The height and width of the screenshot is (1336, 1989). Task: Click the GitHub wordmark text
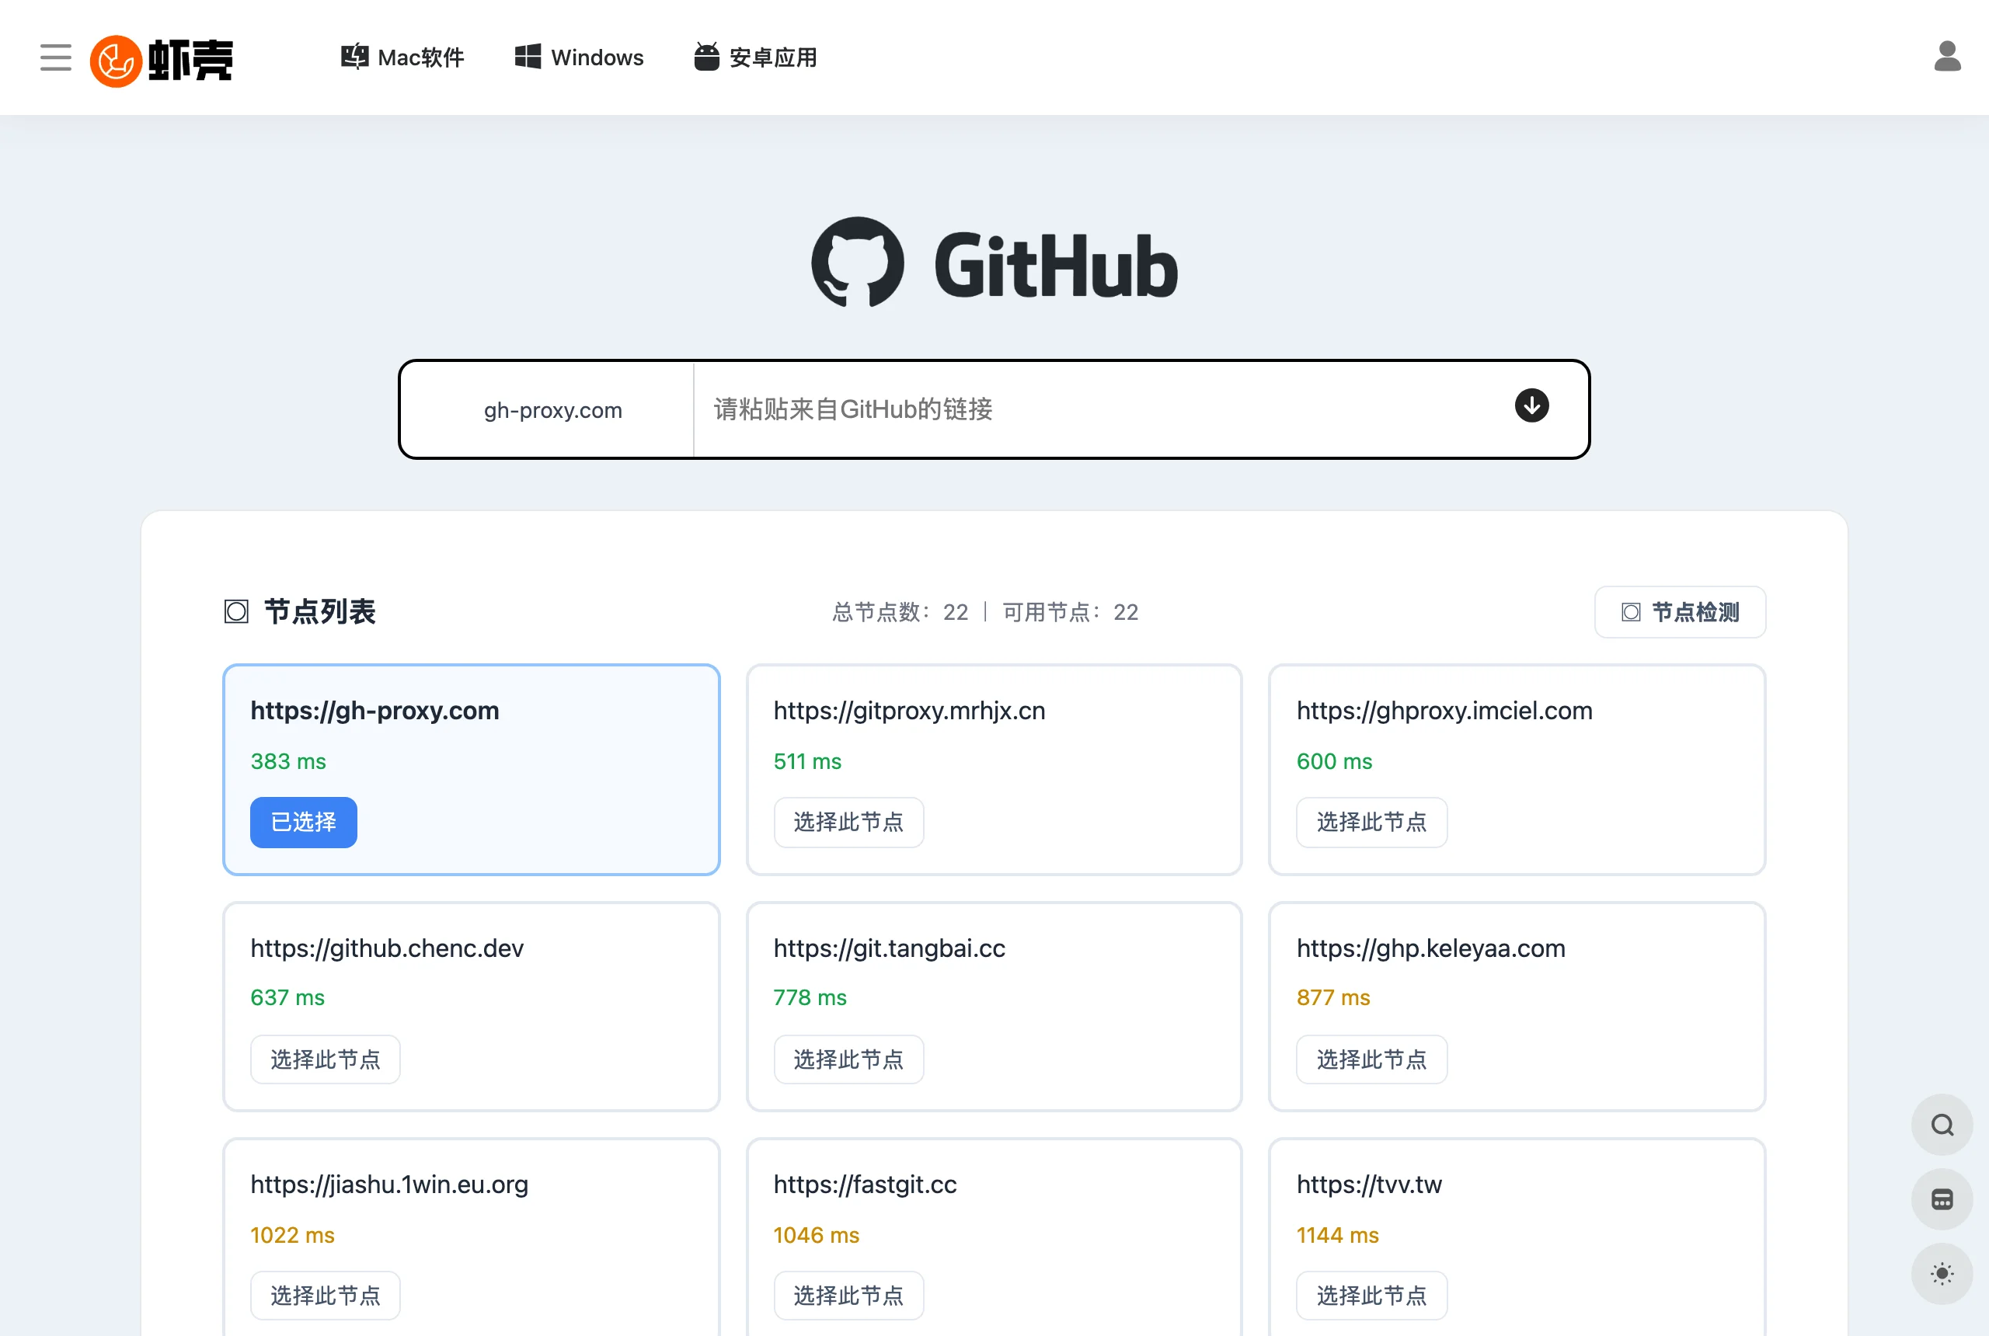[x=1056, y=266]
